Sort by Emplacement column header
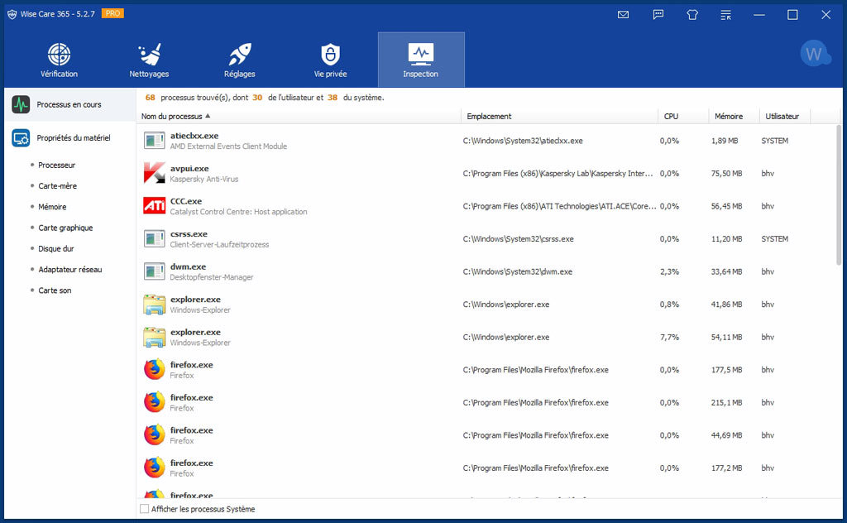 pyautogui.click(x=559, y=116)
